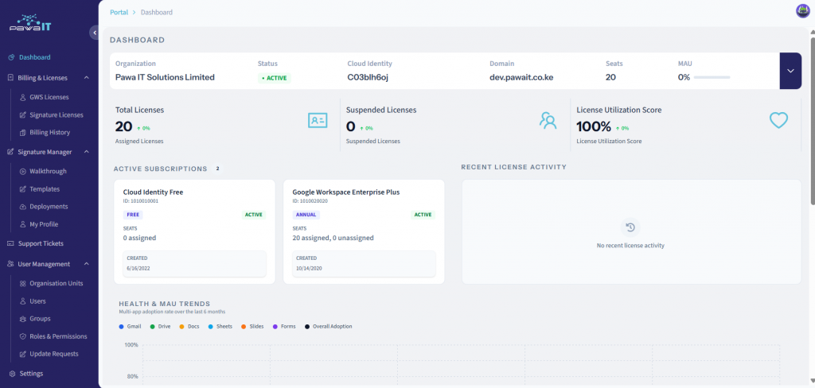Click the Walkthrough play icon
The height and width of the screenshot is (388, 815).
(x=23, y=172)
